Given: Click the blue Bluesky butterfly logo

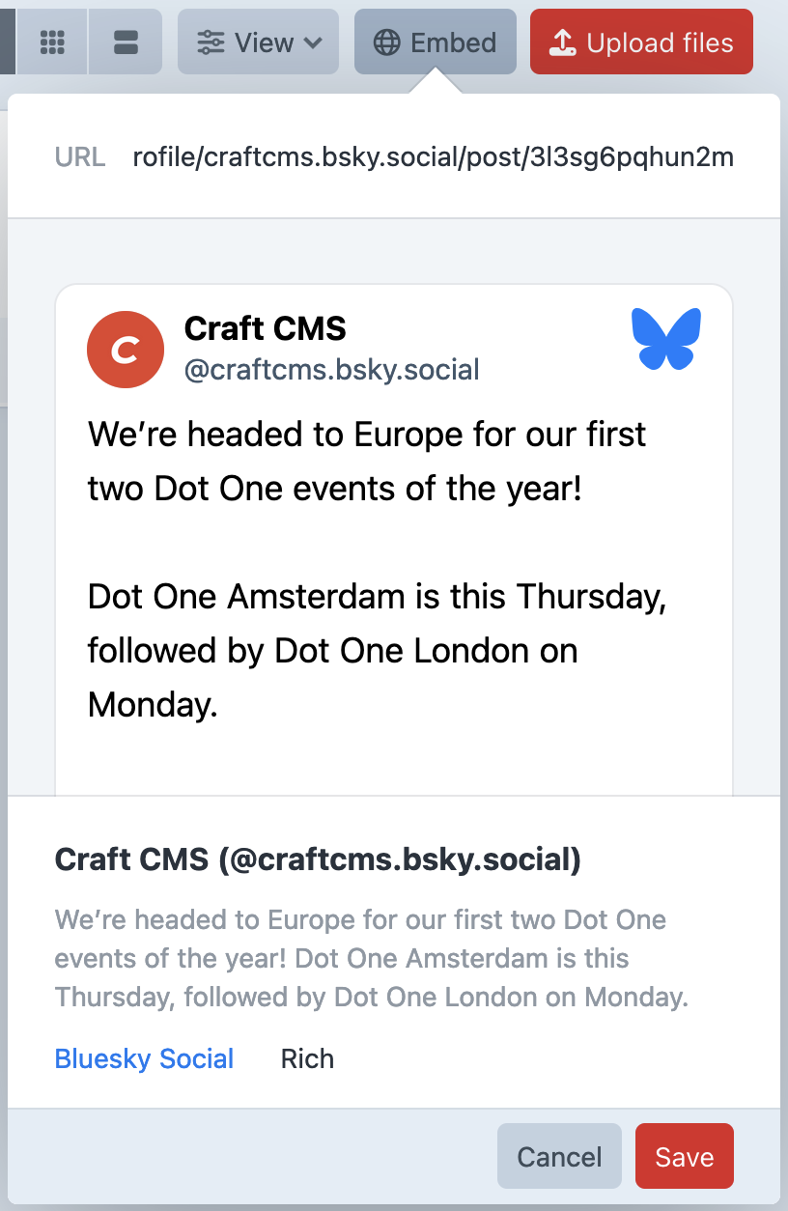Looking at the screenshot, I should point(666,339).
